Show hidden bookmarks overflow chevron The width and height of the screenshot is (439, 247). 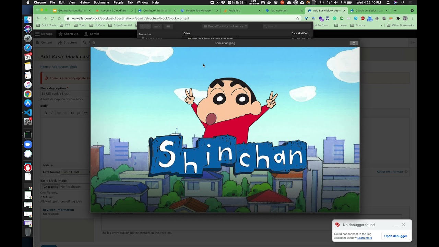click(381, 25)
